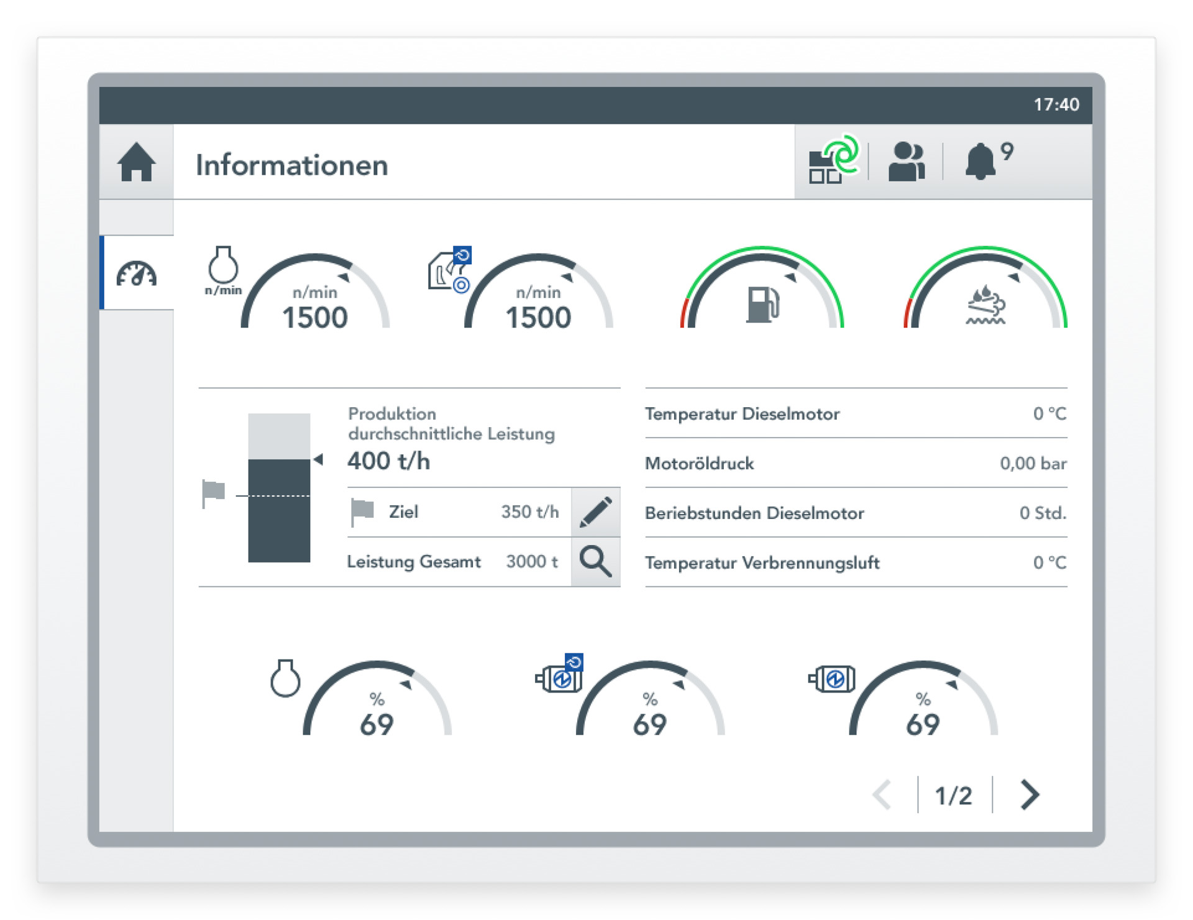This screenshot has width=1193, height=920.
Task: Open Leistung Gesamt details with magnifier
Action: tap(595, 562)
